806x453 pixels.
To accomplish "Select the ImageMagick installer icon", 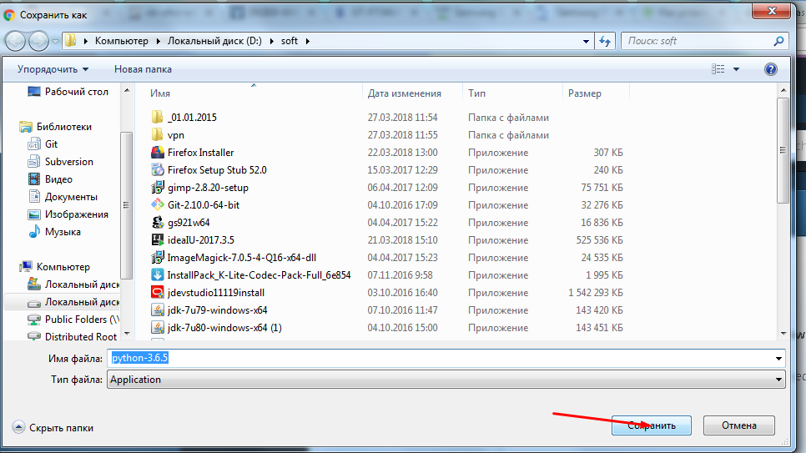I will click(x=158, y=257).
